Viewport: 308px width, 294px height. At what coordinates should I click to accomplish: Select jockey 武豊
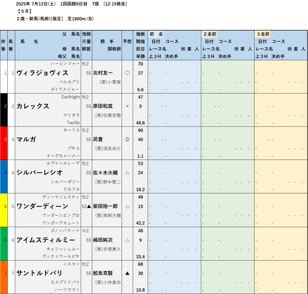pos(98,139)
